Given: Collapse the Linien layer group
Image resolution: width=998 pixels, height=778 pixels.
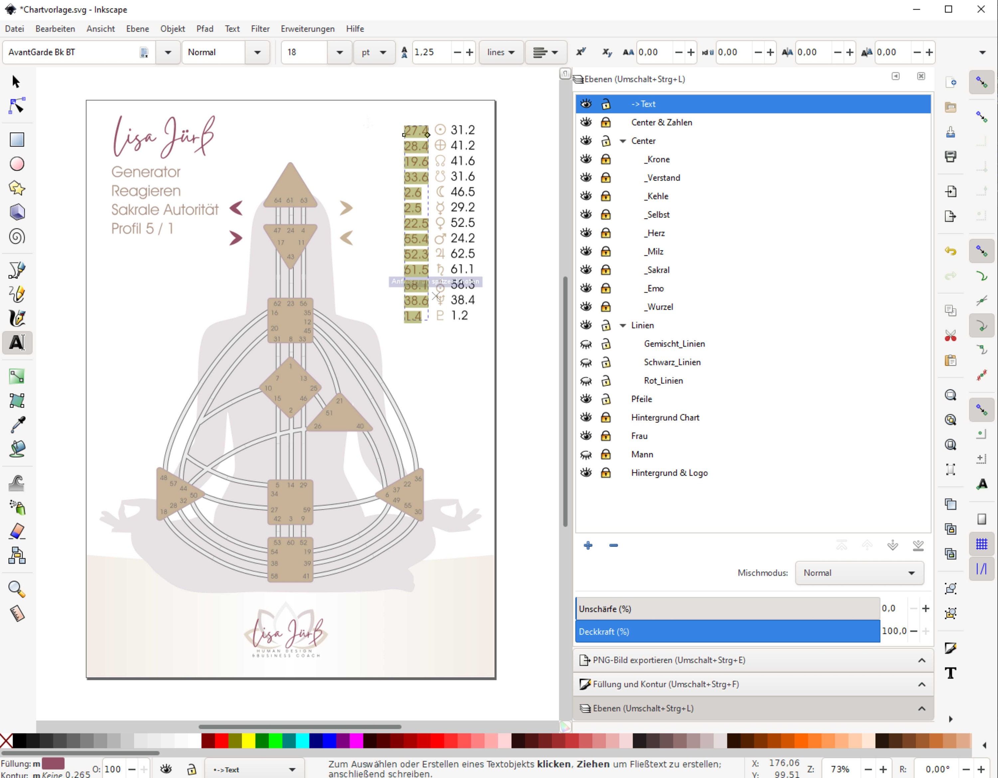Looking at the screenshot, I should point(623,325).
